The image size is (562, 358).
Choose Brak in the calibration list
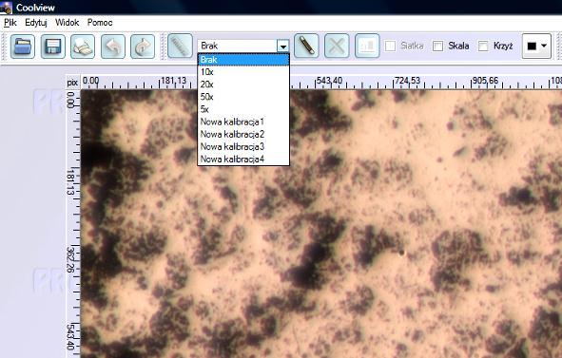(243, 60)
